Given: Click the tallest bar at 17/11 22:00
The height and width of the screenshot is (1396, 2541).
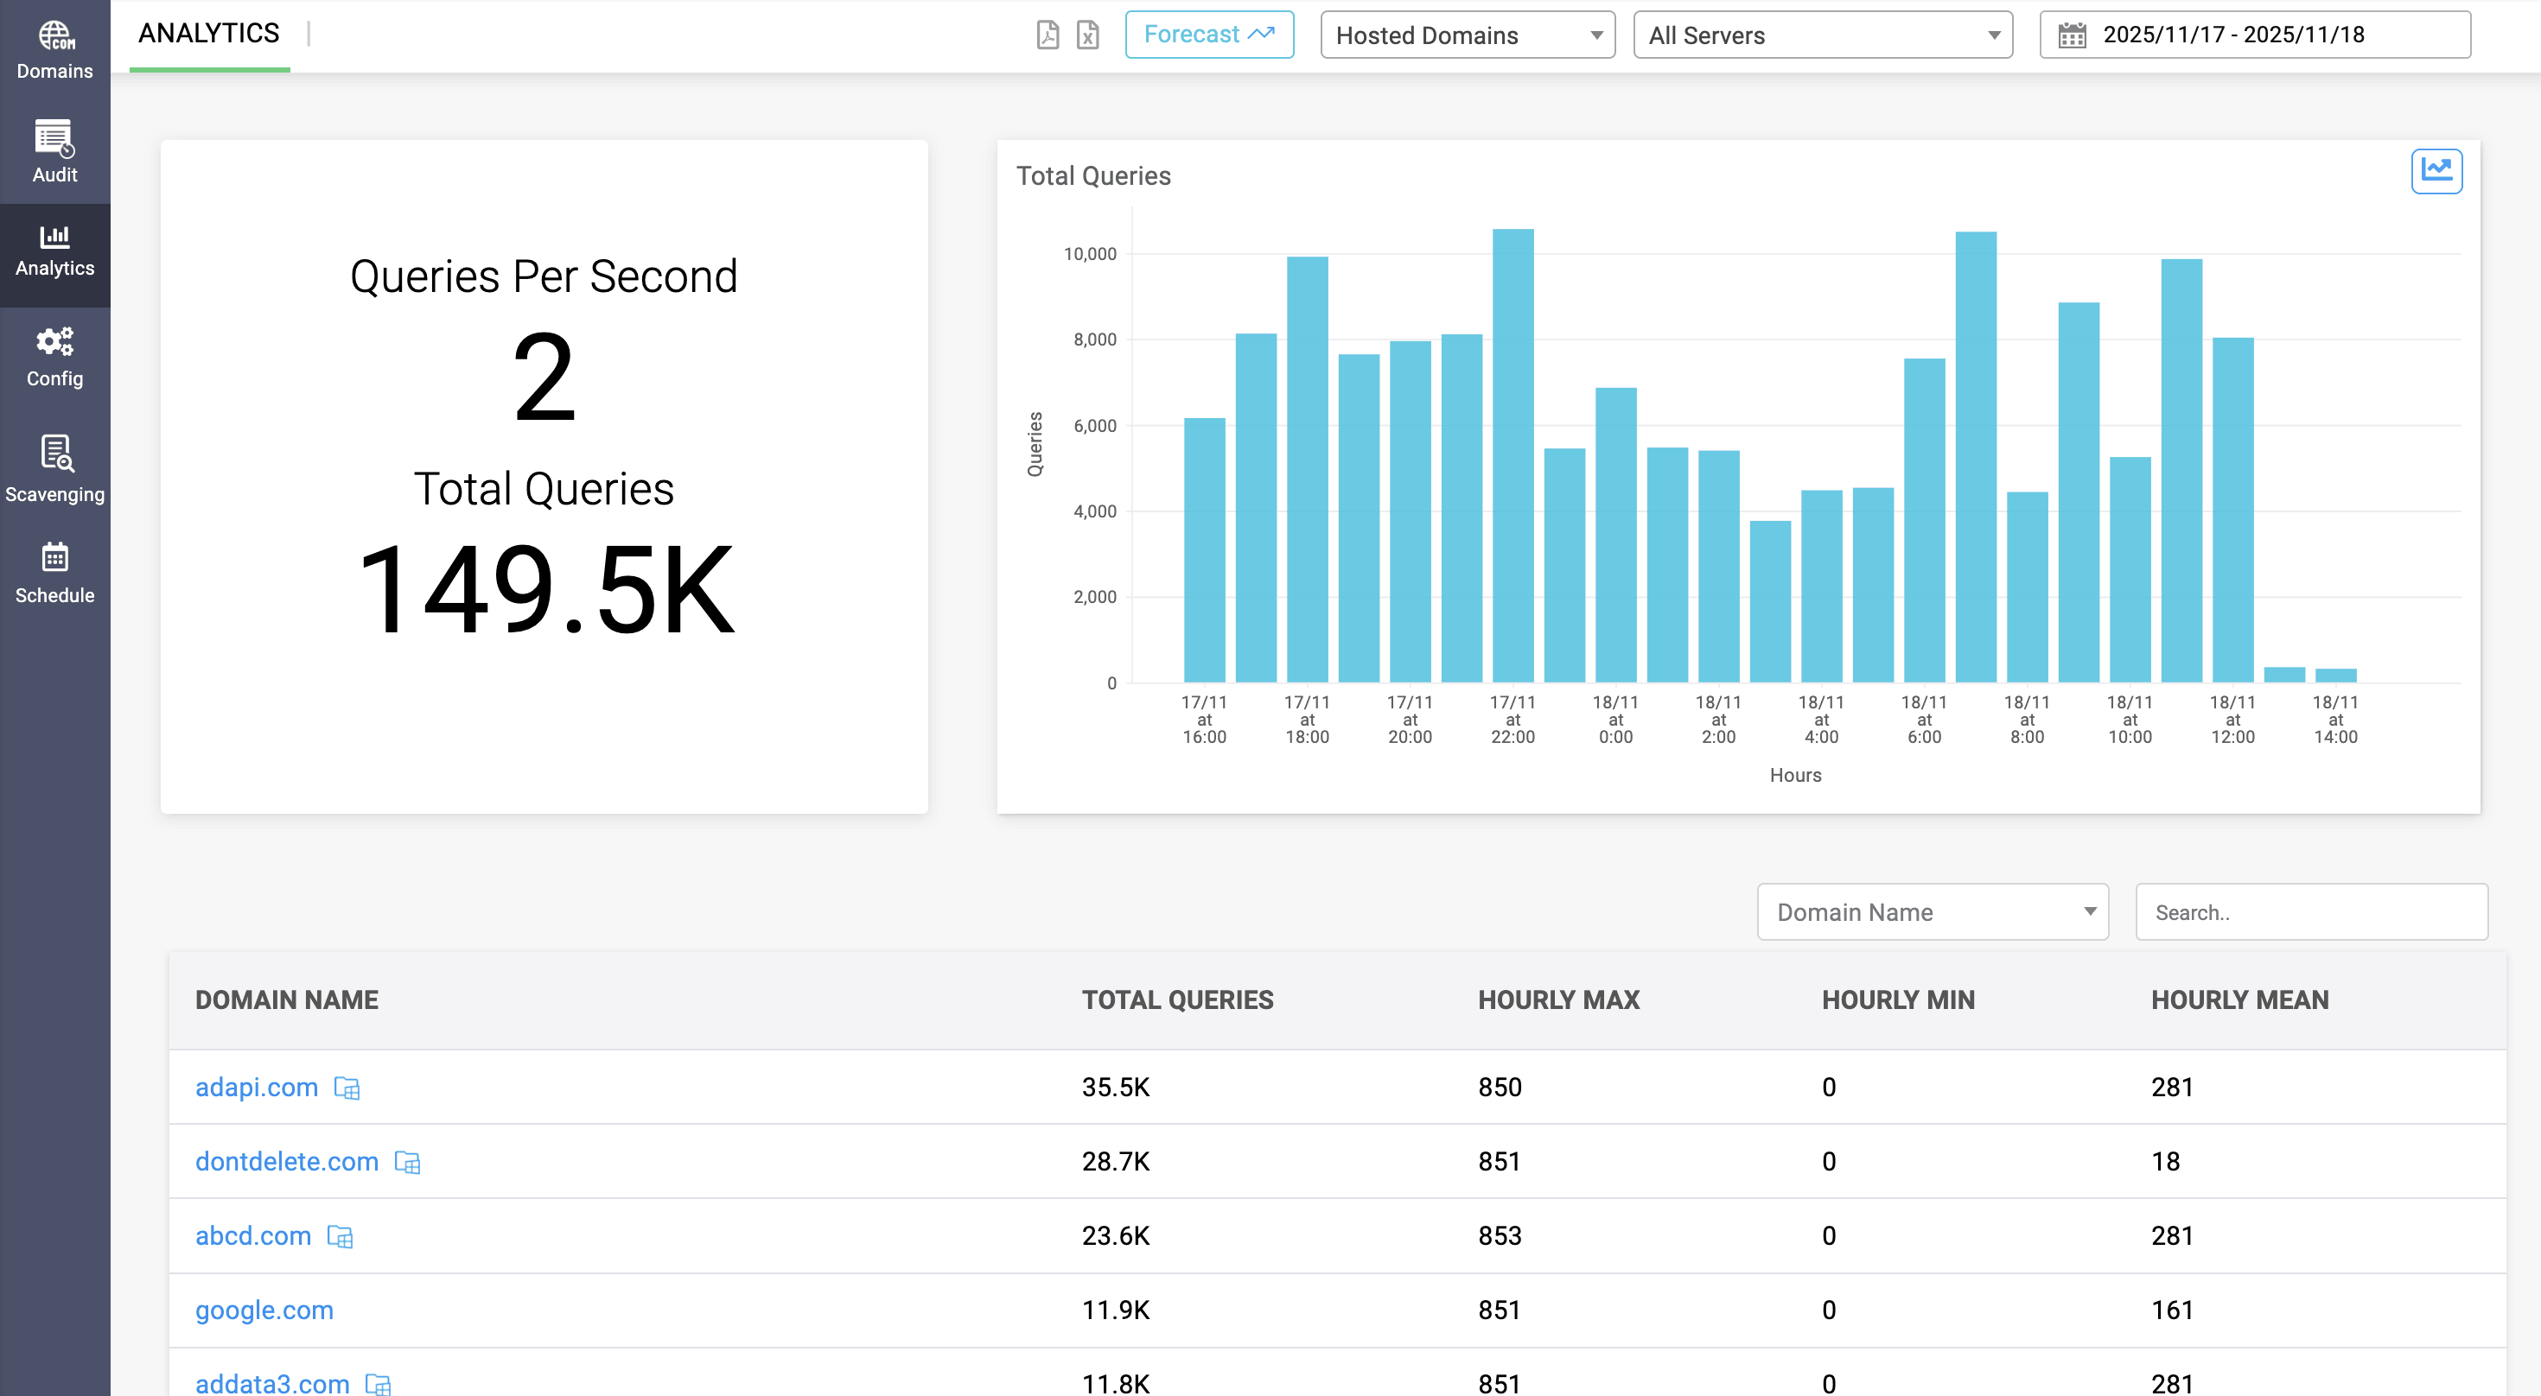Looking at the screenshot, I should click(1512, 454).
